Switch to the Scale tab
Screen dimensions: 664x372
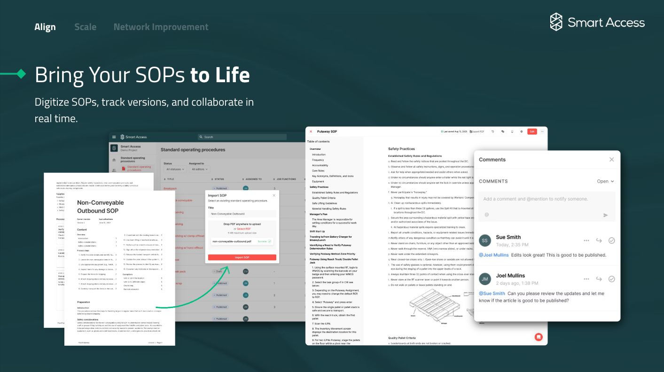click(86, 27)
